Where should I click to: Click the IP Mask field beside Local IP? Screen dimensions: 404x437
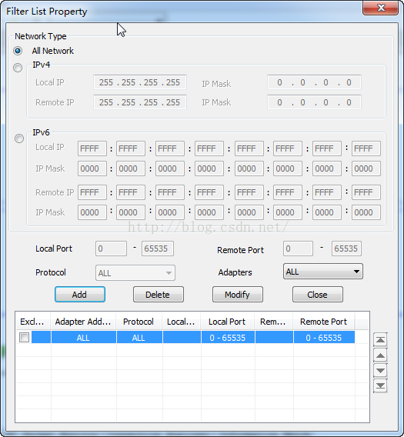pyautogui.click(x=314, y=82)
